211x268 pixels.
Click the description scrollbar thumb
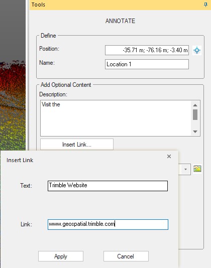click(195, 114)
